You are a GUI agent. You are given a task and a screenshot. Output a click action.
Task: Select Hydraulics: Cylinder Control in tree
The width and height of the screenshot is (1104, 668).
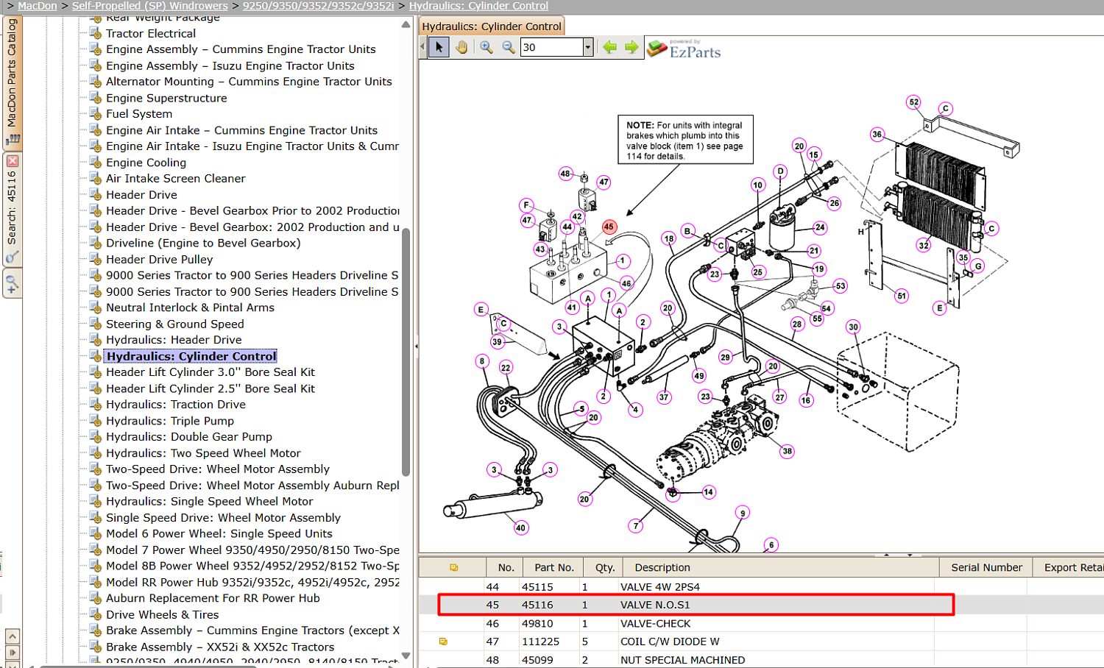[191, 356]
